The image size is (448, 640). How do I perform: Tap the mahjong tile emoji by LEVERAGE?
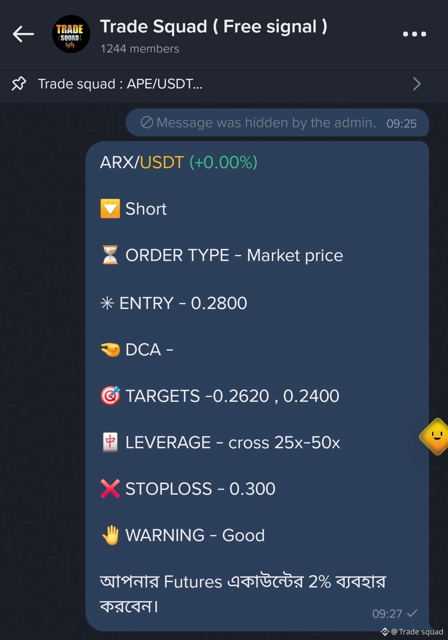(110, 442)
